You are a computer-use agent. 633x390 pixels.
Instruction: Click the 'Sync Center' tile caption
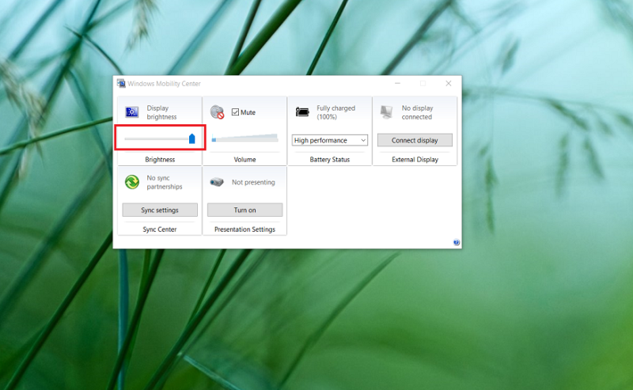160,229
